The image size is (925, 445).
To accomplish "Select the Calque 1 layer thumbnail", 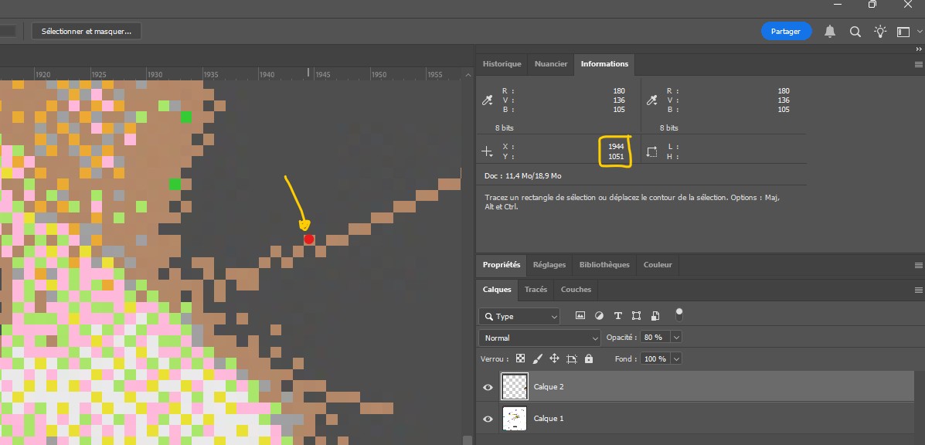I will pyautogui.click(x=514, y=419).
